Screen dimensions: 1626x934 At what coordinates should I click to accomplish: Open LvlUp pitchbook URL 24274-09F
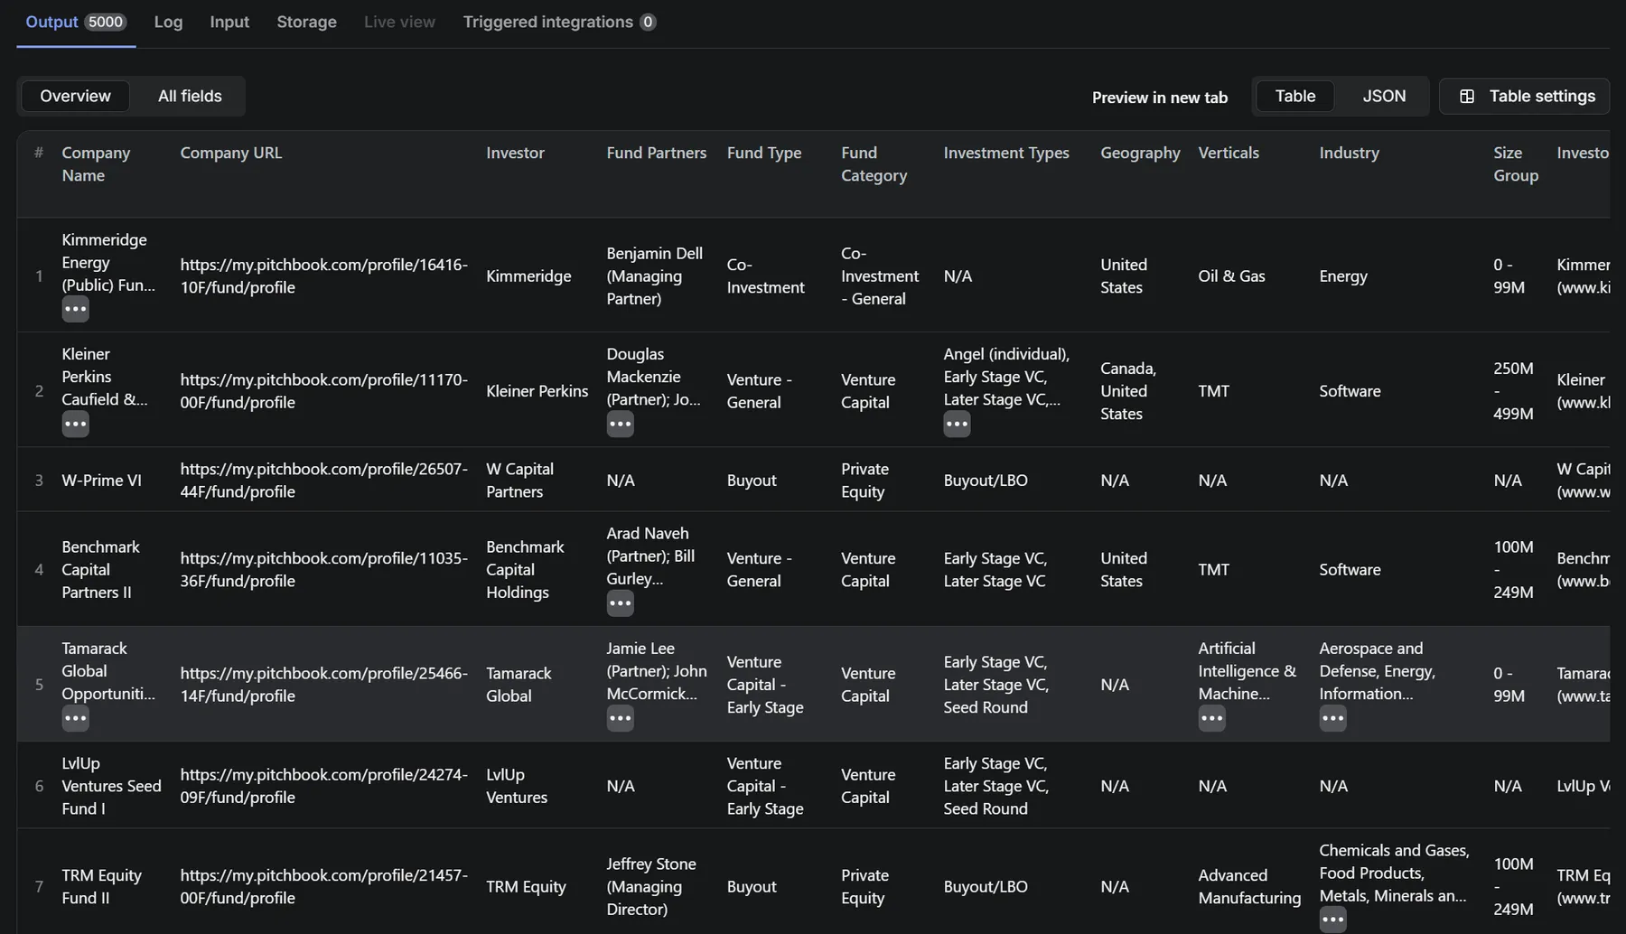pos(323,785)
